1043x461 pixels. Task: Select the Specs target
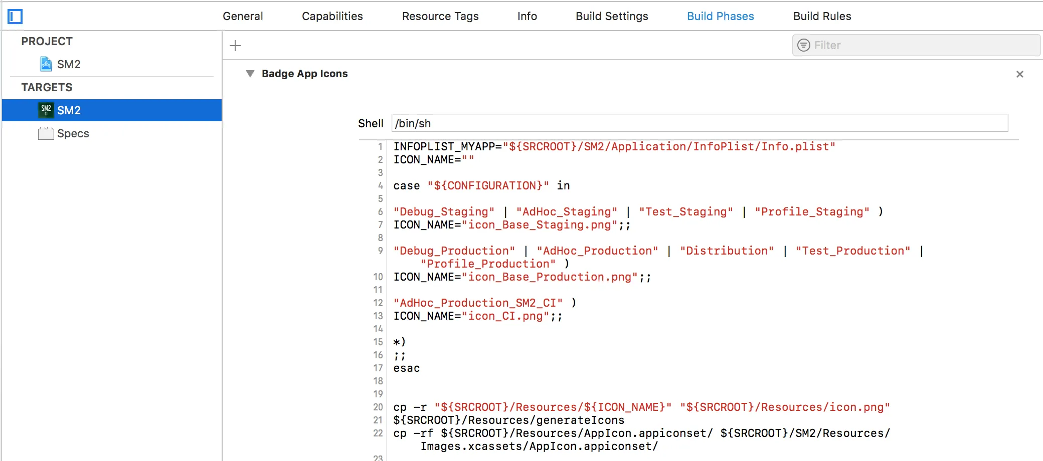click(73, 133)
